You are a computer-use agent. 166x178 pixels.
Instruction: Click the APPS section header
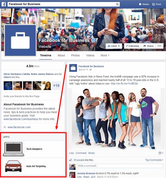pyautogui.click(x=6, y=137)
